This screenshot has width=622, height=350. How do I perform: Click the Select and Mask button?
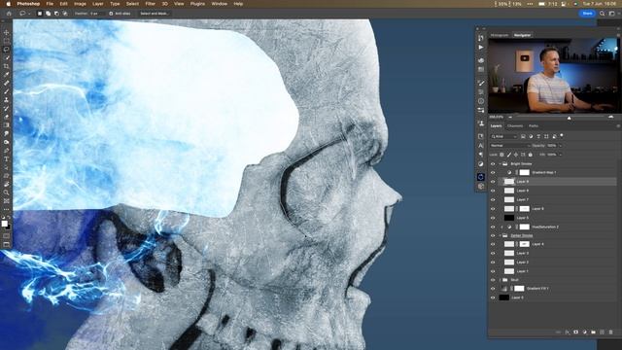click(x=155, y=14)
